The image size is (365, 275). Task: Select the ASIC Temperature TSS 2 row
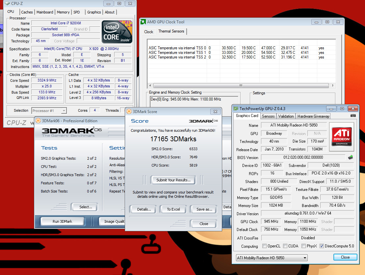tap(241, 57)
